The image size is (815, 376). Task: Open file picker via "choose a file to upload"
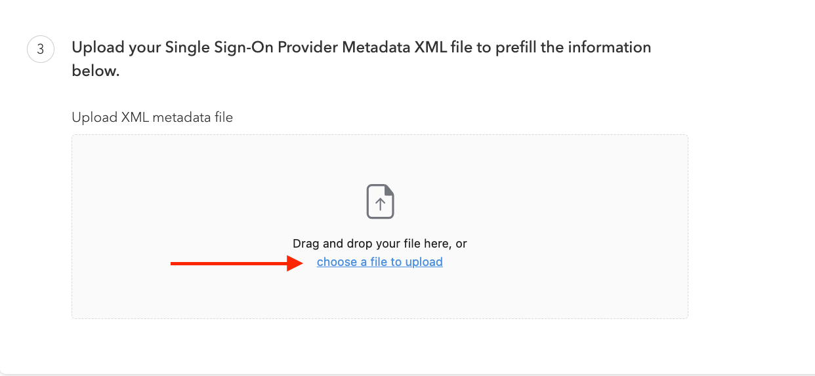pyautogui.click(x=379, y=262)
